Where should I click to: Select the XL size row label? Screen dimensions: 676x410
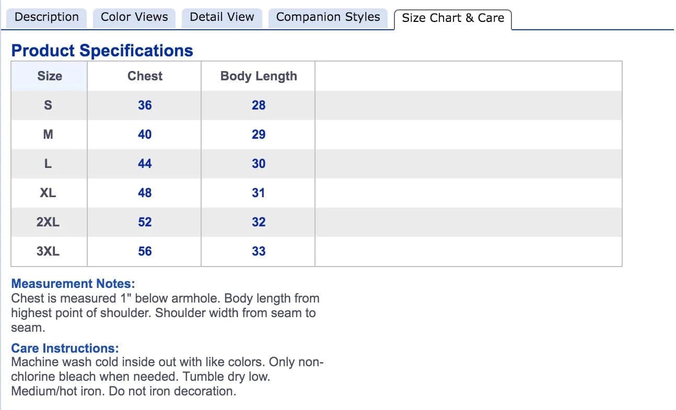[48, 193]
